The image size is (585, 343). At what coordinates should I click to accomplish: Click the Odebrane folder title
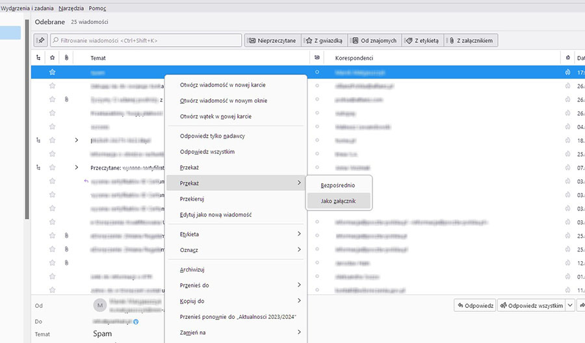pos(49,22)
